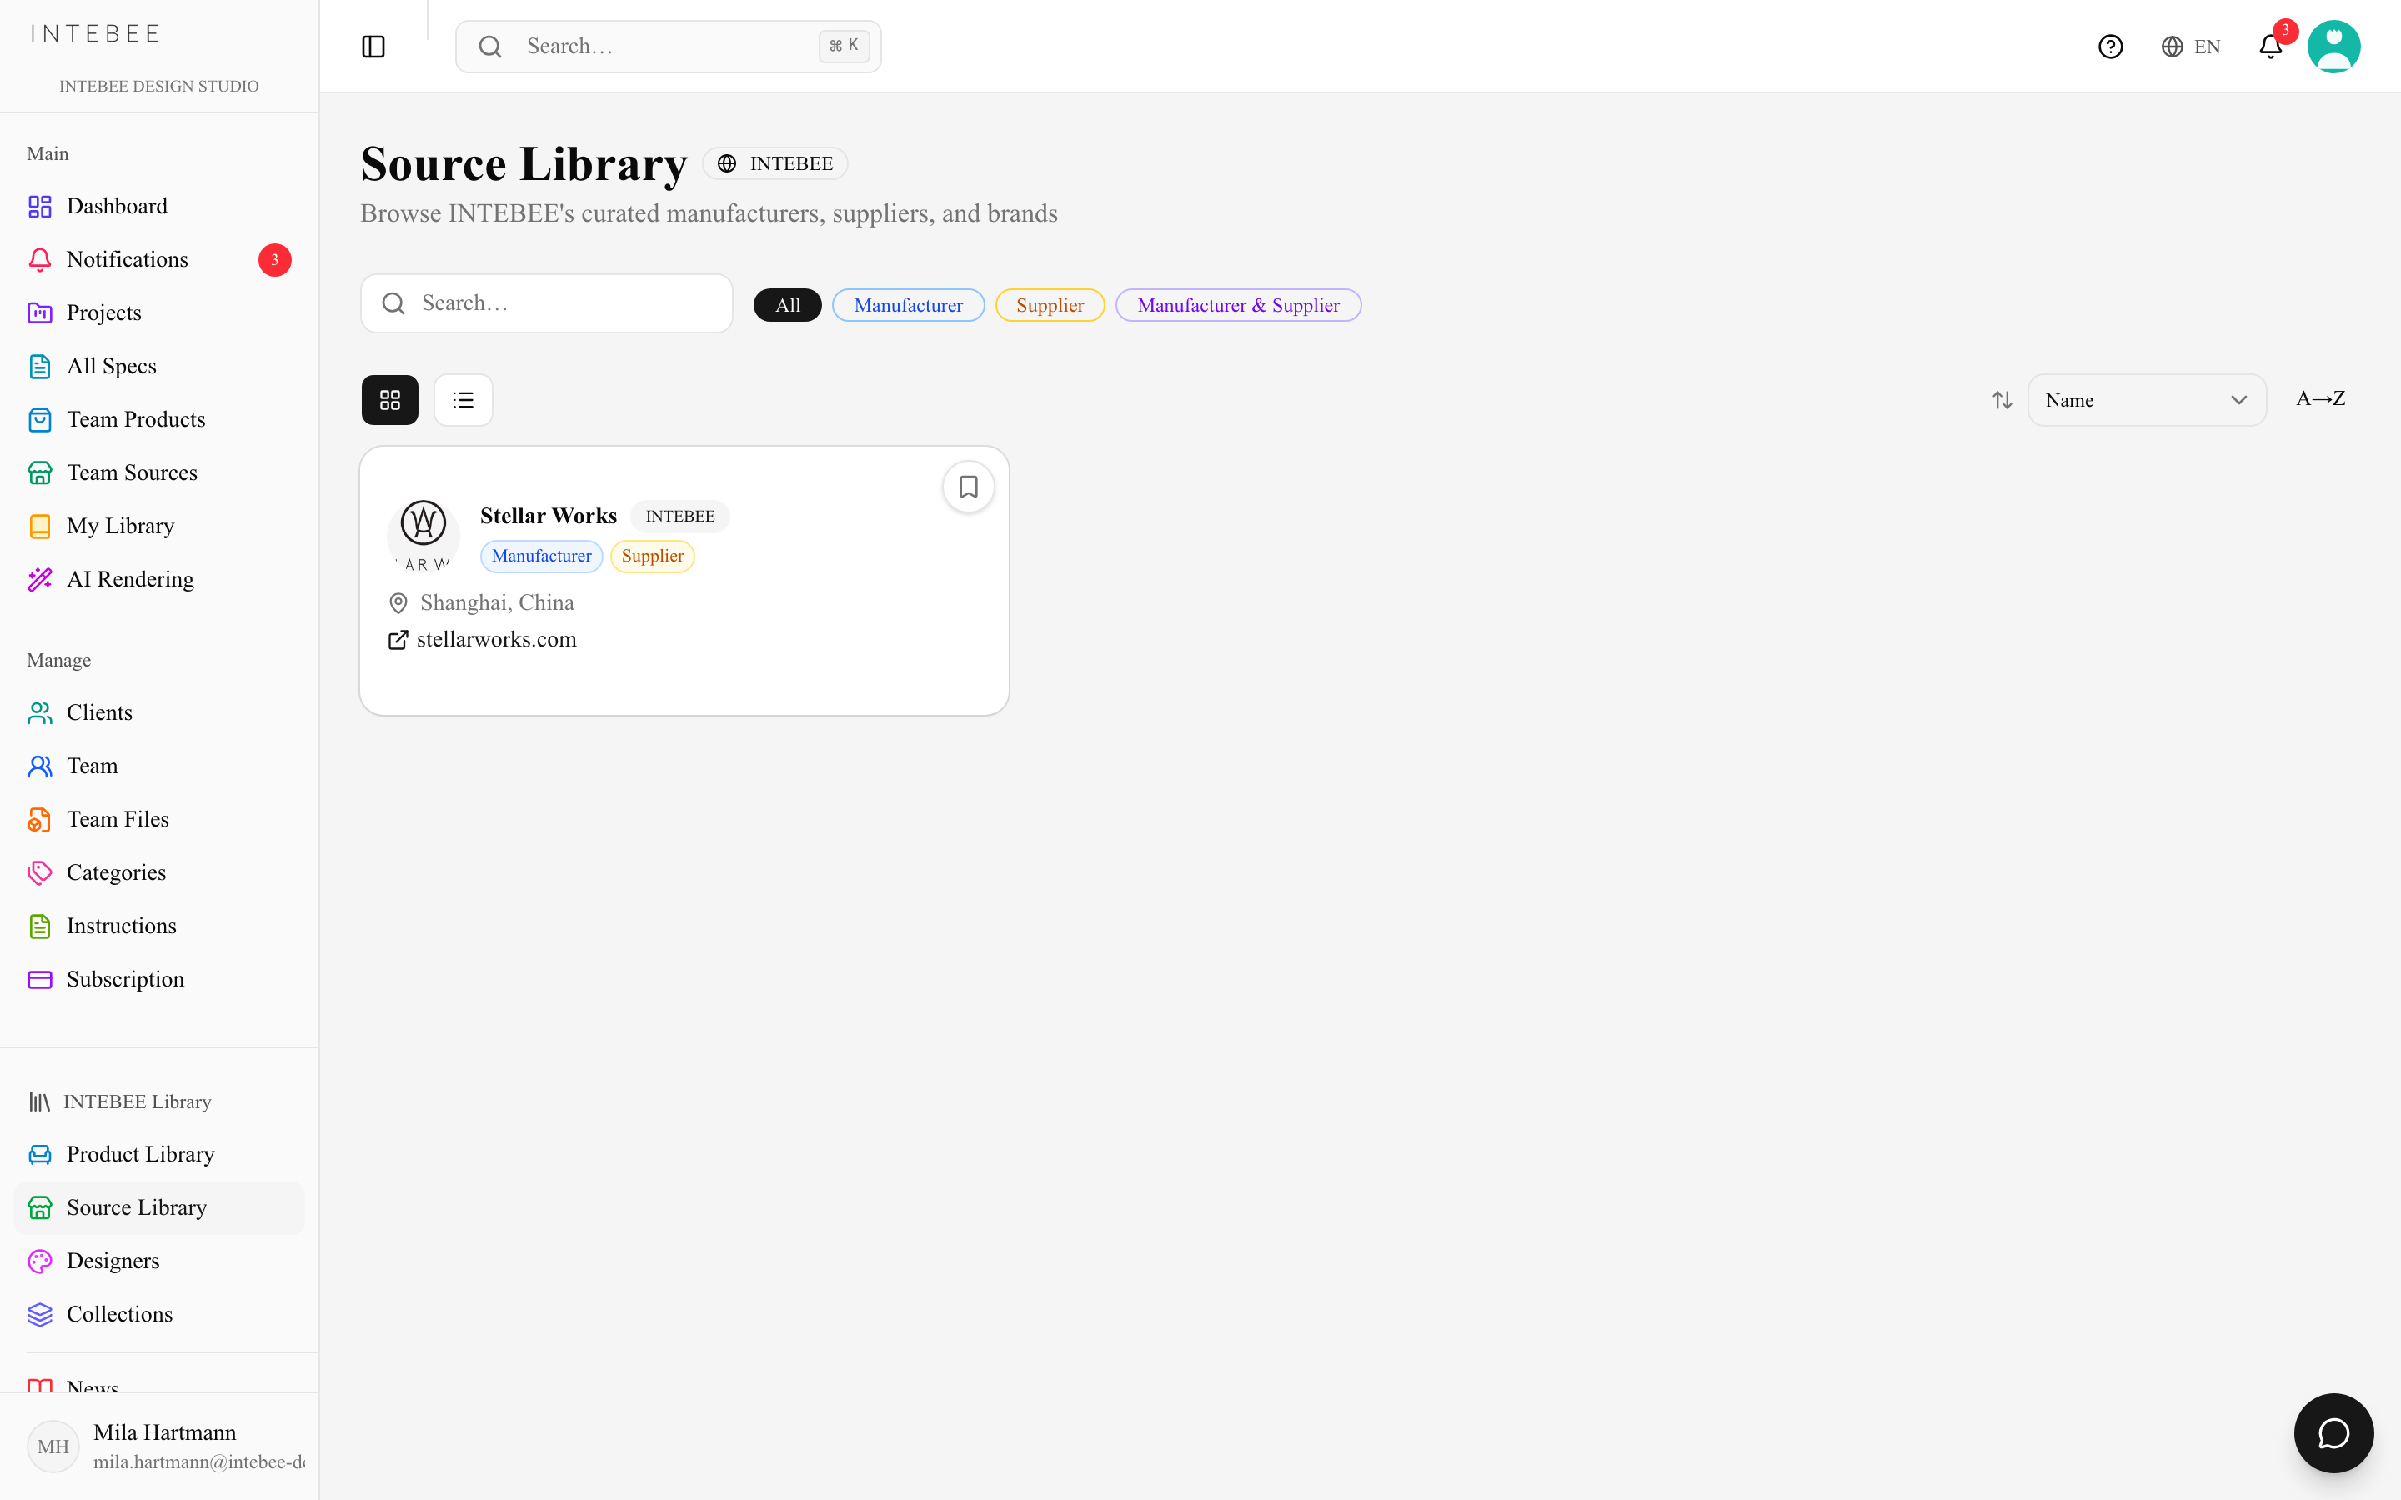2401x1500 pixels.
Task: Click the Designers palette icon
Action: (40, 1261)
